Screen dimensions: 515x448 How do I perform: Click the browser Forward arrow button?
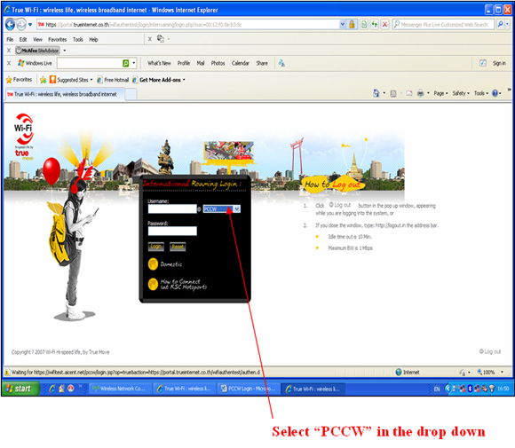pos(21,24)
